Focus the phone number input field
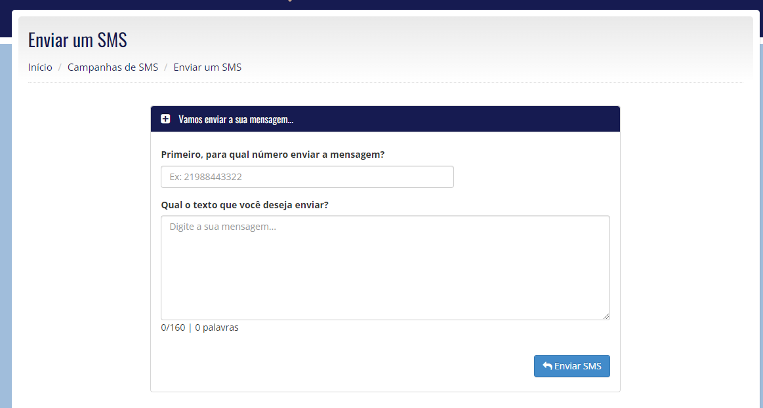763x408 pixels. 307,177
